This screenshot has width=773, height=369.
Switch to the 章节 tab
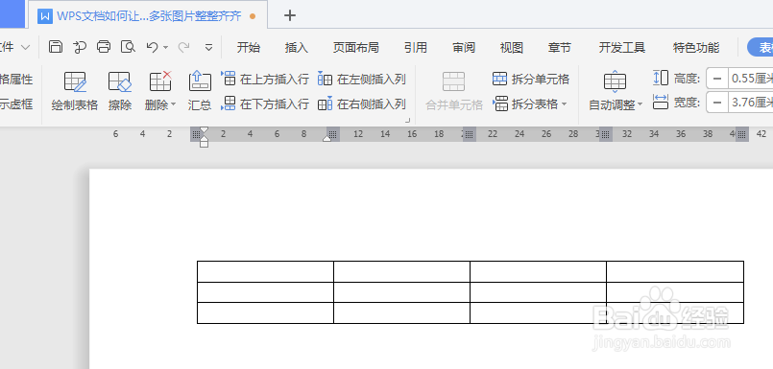(560, 48)
